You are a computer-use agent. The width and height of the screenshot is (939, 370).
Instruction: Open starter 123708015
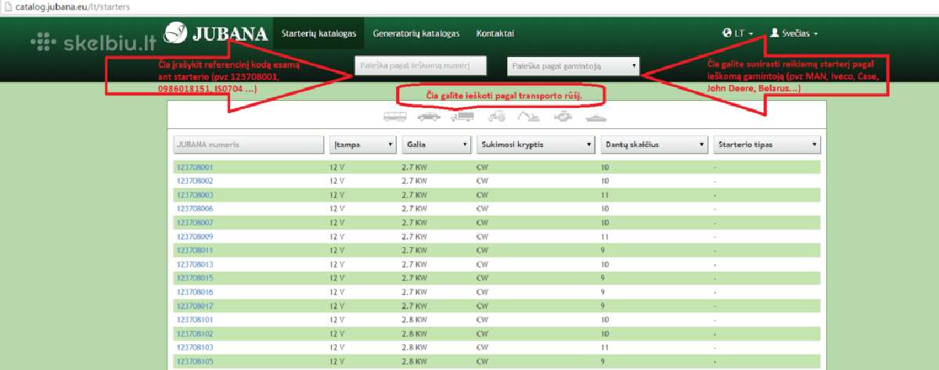[195, 278]
